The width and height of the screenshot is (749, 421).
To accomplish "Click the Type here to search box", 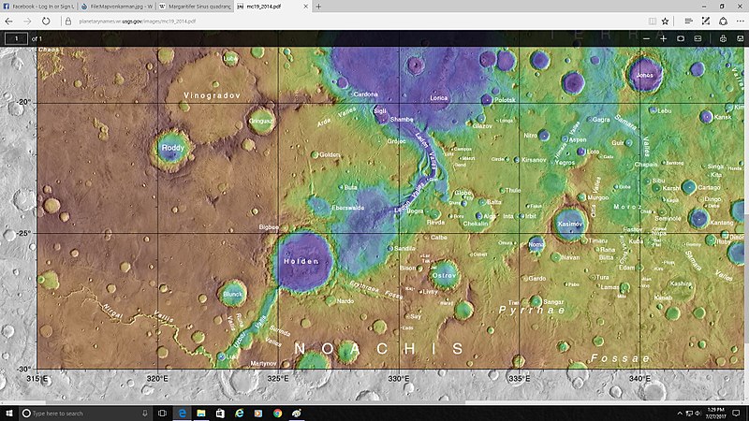I will click(86, 414).
